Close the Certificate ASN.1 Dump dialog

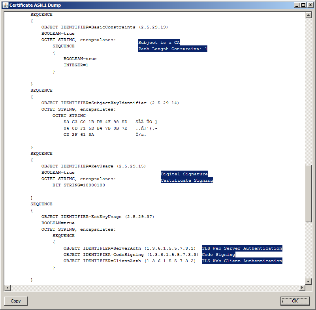point(310,5)
